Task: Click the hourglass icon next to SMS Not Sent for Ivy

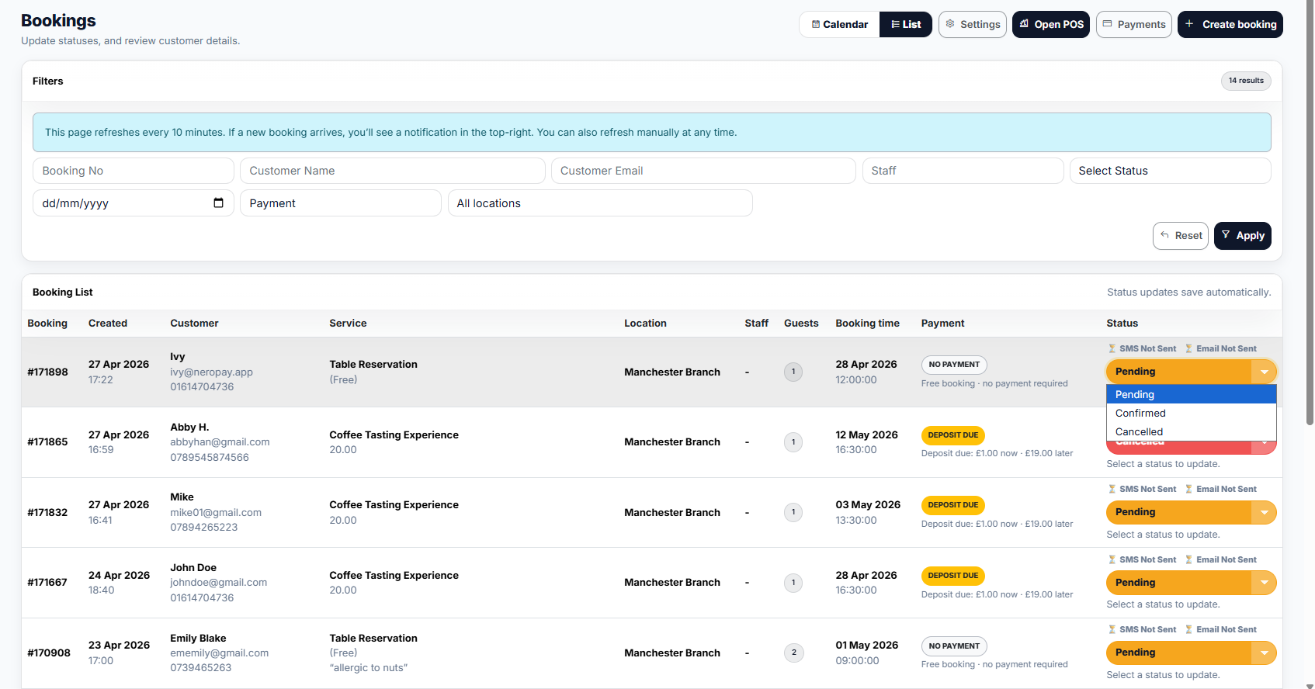Action: coord(1112,349)
